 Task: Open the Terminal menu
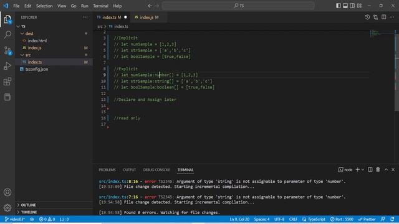100,6
